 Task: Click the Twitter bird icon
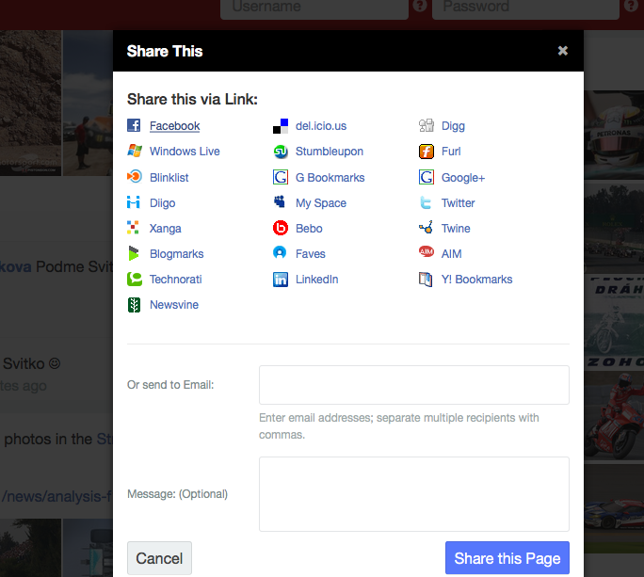click(426, 202)
